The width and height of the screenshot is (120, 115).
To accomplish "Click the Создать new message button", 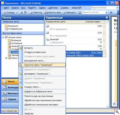I will pos(9,12).
